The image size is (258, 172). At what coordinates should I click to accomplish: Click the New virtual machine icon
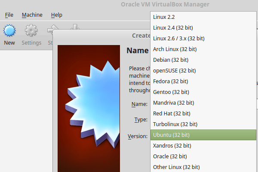pos(9,30)
